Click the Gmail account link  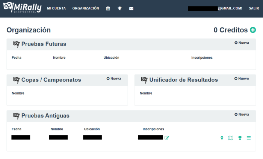coord(215,8)
